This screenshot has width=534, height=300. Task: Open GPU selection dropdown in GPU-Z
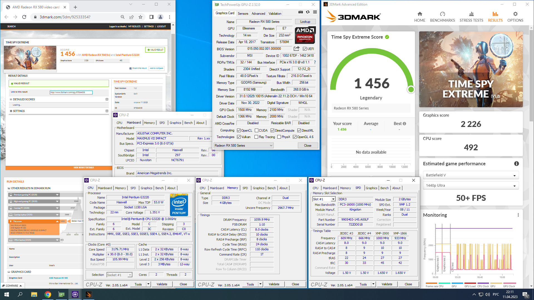pos(243,146)
